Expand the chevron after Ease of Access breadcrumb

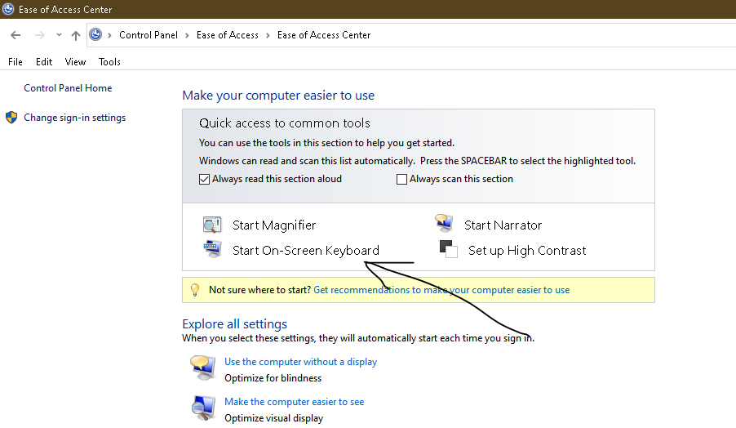(x=268, y=35)
